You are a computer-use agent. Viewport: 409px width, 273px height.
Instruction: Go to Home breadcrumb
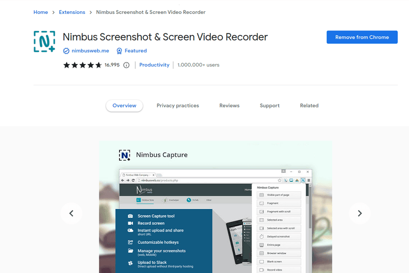[x=41, y=12]
